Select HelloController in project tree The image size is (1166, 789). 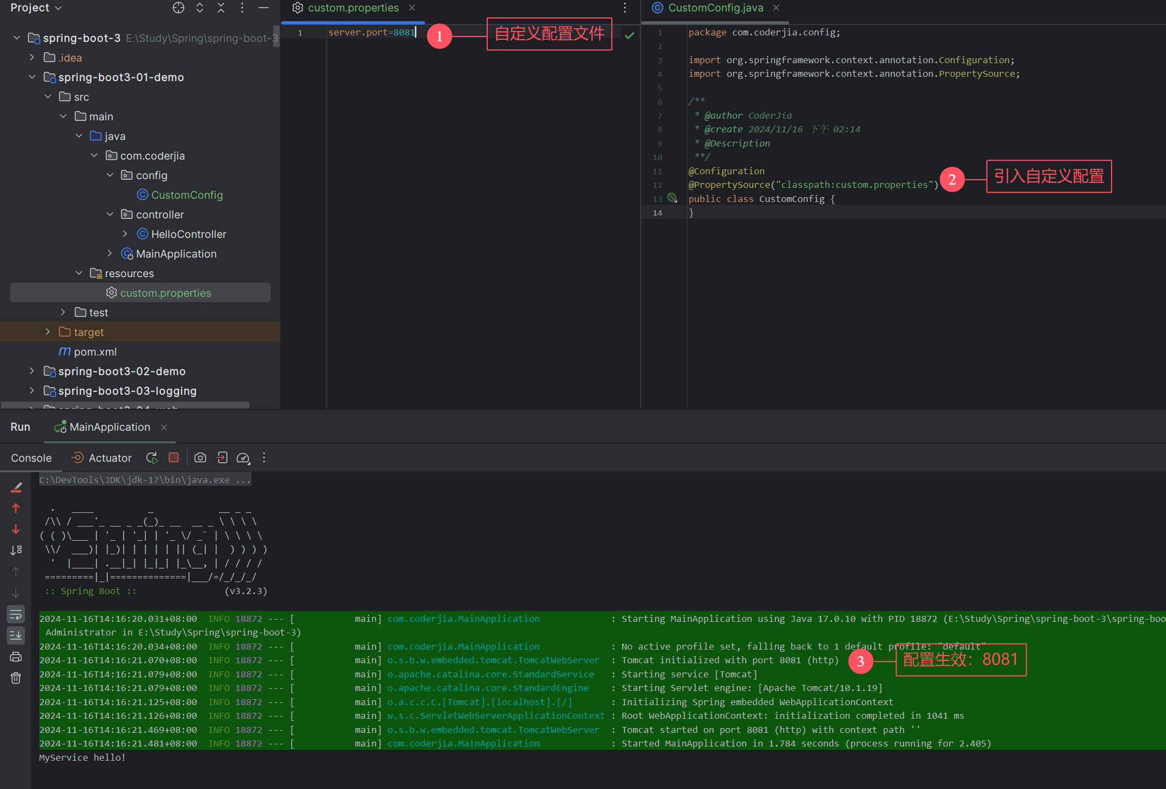click(182, 234)
